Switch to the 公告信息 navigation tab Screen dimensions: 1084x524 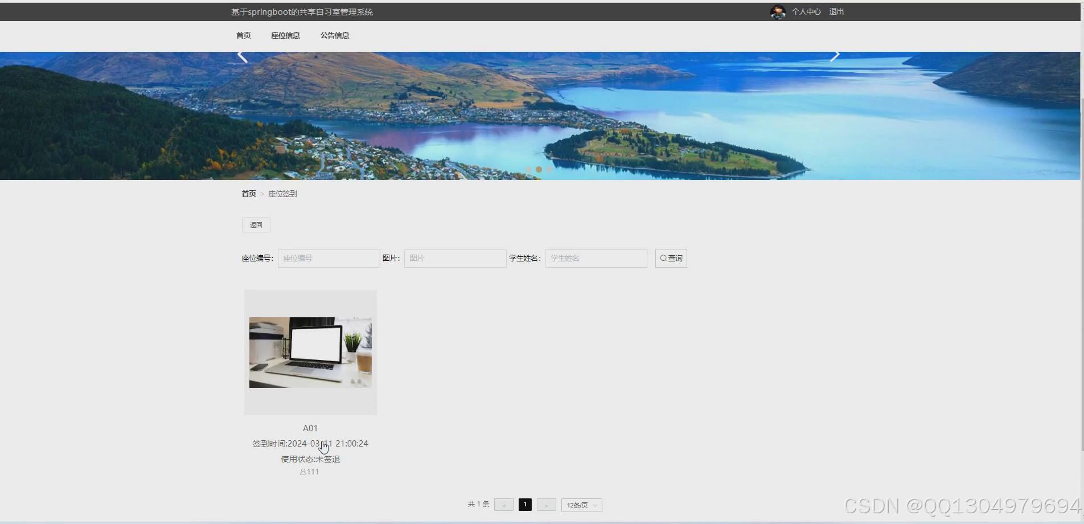click(x=335, y=35)
